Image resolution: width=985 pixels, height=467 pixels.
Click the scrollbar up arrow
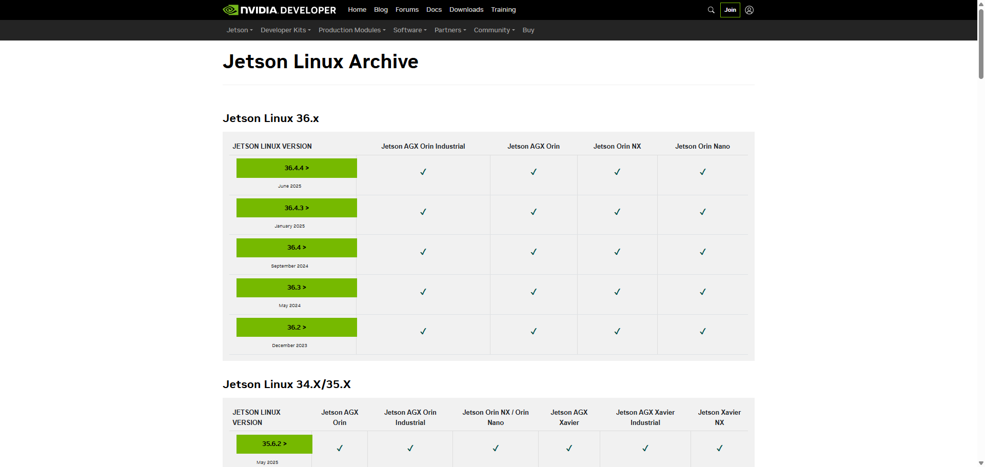point(981,3)
